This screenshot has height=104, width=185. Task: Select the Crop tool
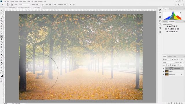1,21
